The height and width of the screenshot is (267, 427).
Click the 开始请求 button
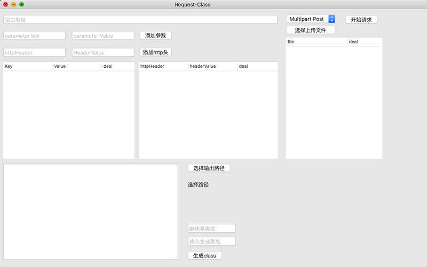tap(361, 20)
